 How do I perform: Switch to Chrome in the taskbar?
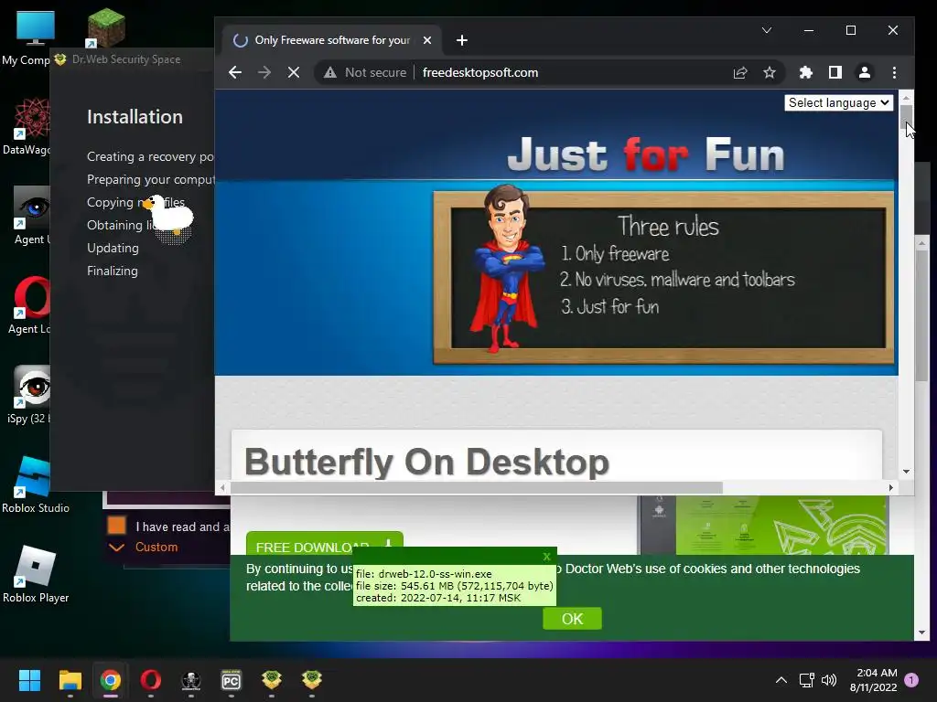coord(111,680)
